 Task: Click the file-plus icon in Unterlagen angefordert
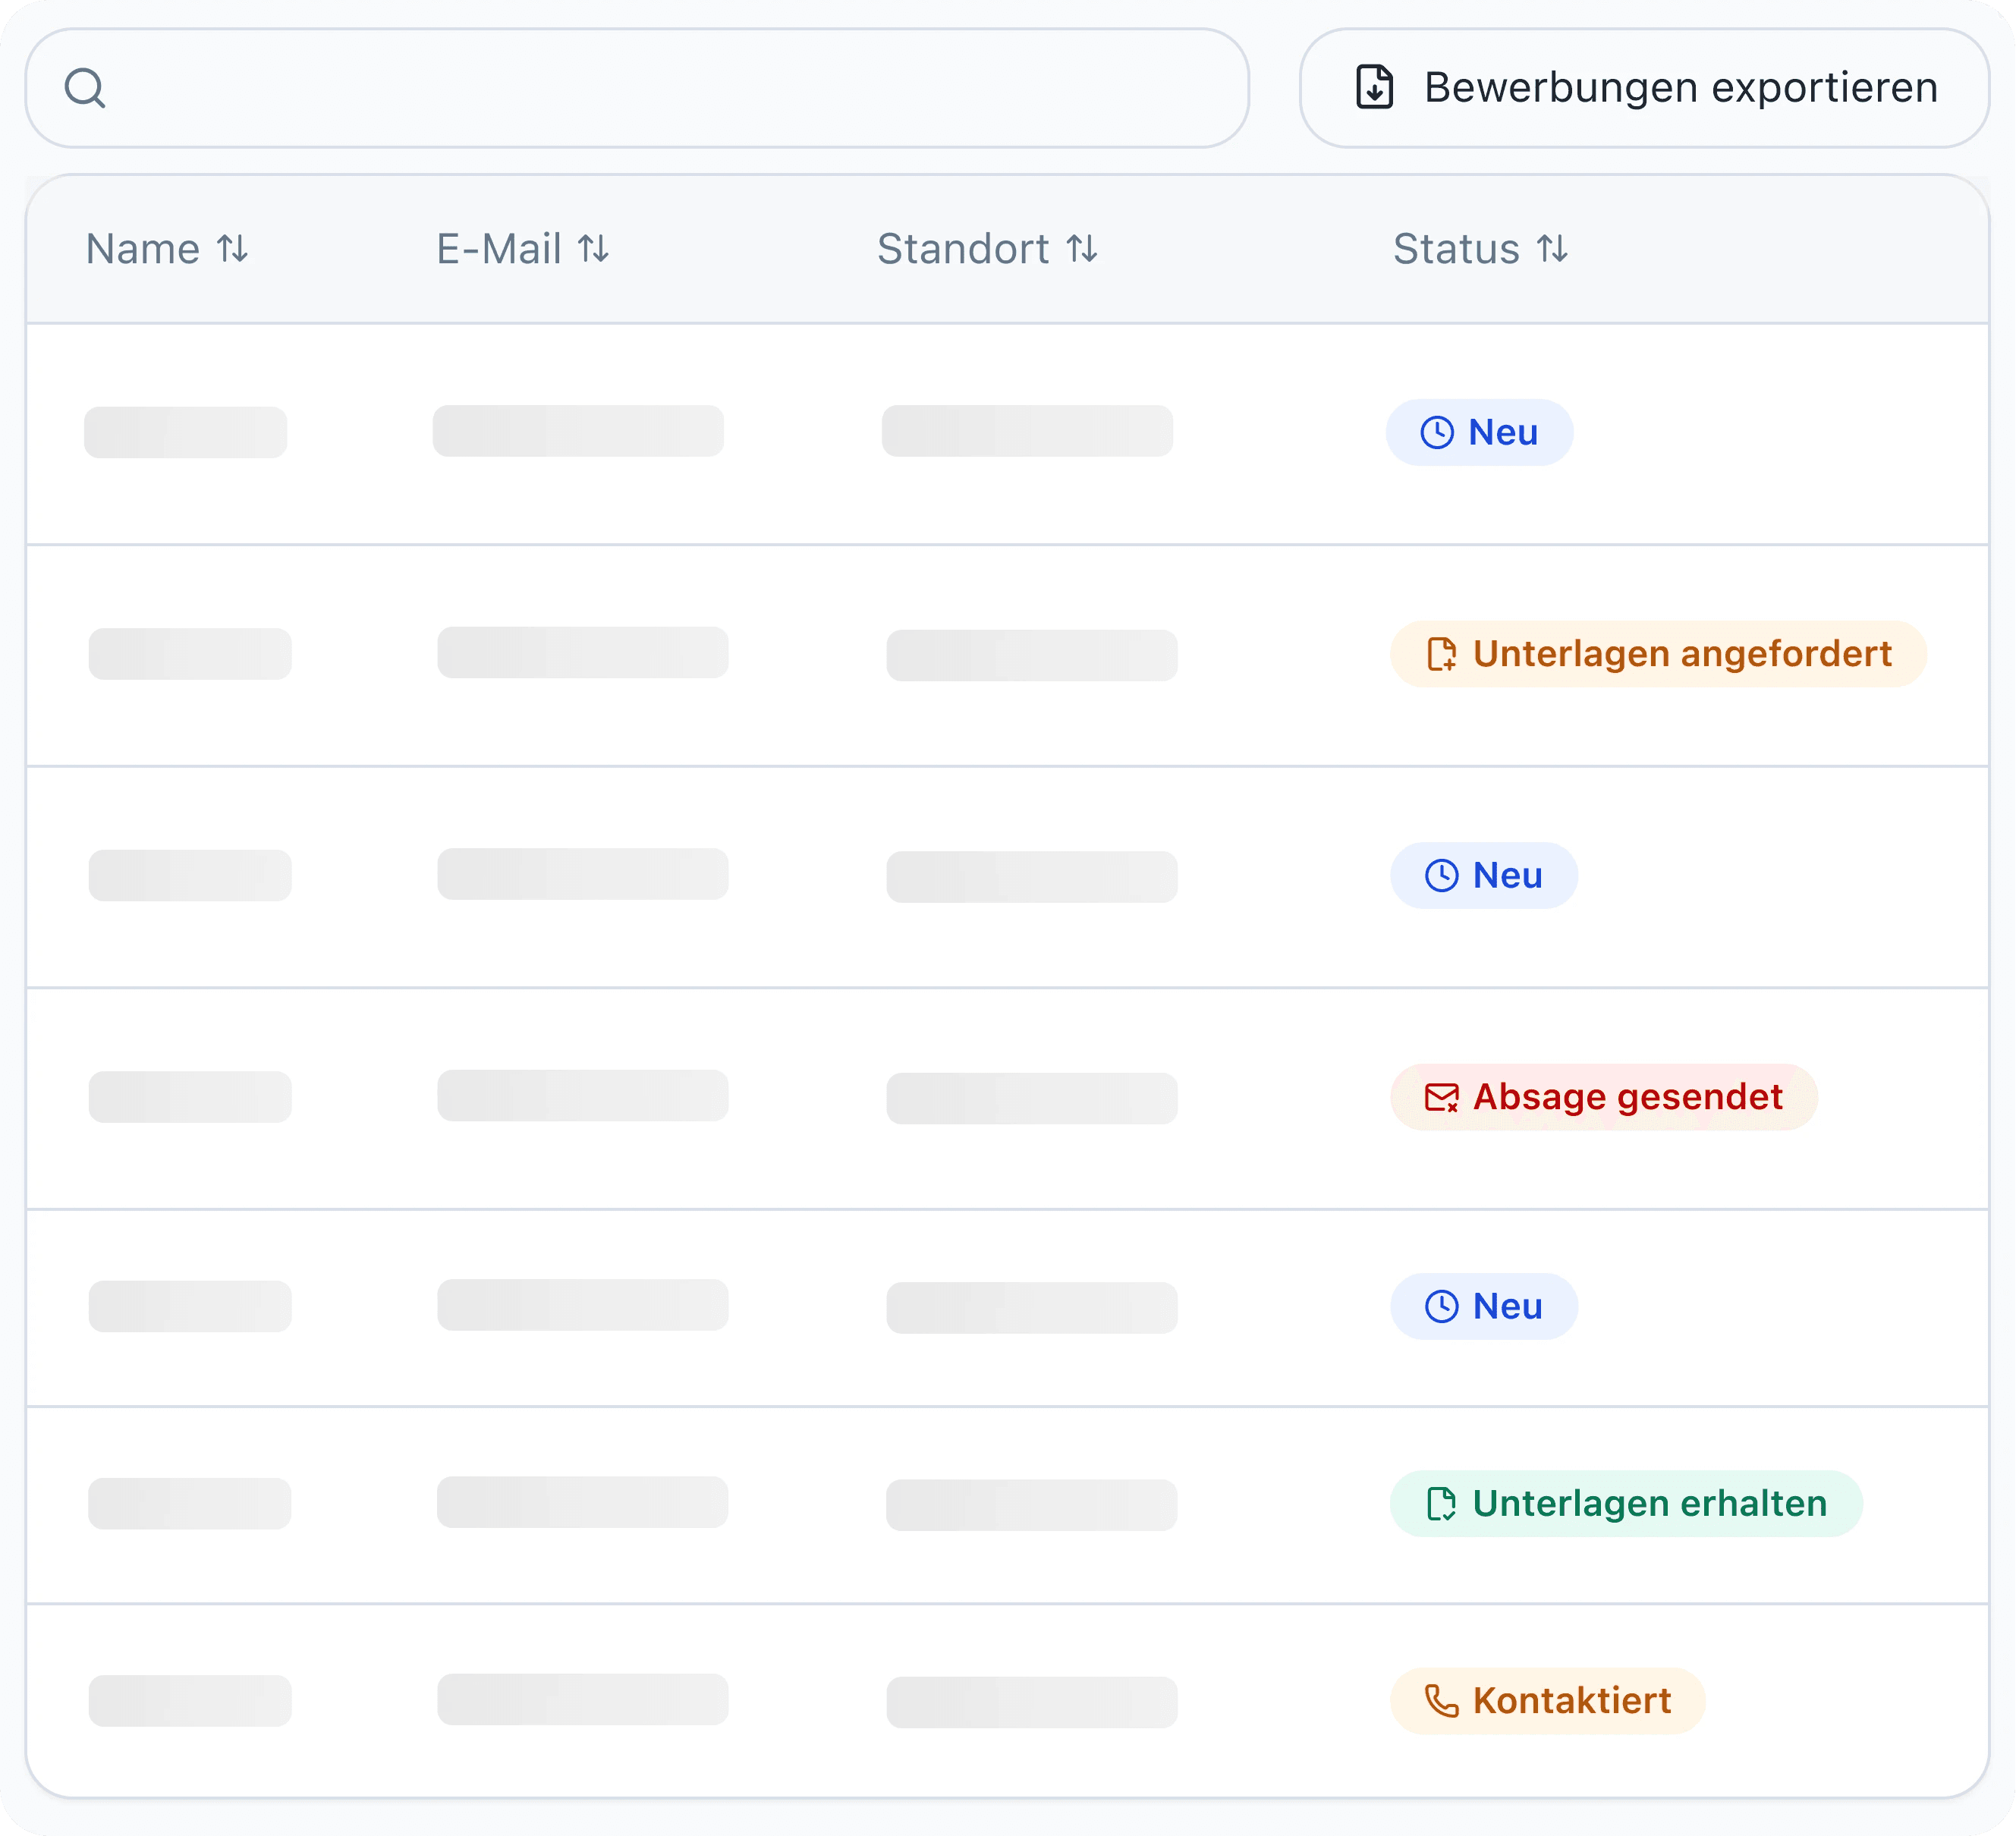click(1441, 654)
